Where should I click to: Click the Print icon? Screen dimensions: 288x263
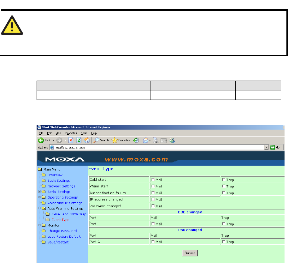point(156,140)
